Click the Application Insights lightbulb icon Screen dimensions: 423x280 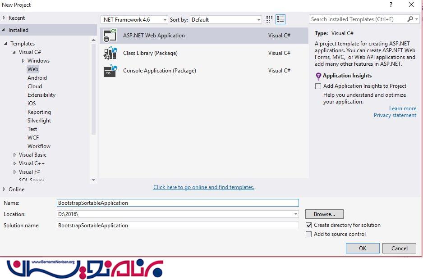(x=318, y=76)
